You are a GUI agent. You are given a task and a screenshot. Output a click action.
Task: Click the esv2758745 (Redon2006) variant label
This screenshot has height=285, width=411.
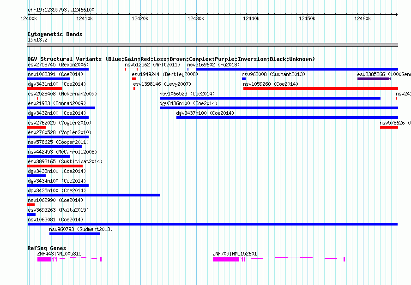(58, 65)
